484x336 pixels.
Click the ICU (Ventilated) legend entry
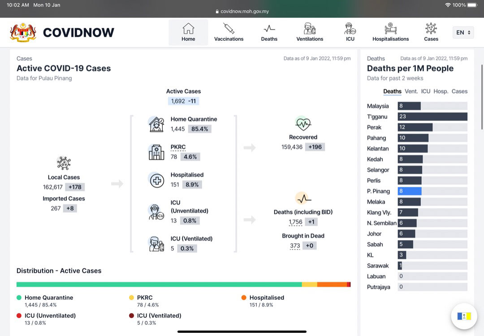155,319
